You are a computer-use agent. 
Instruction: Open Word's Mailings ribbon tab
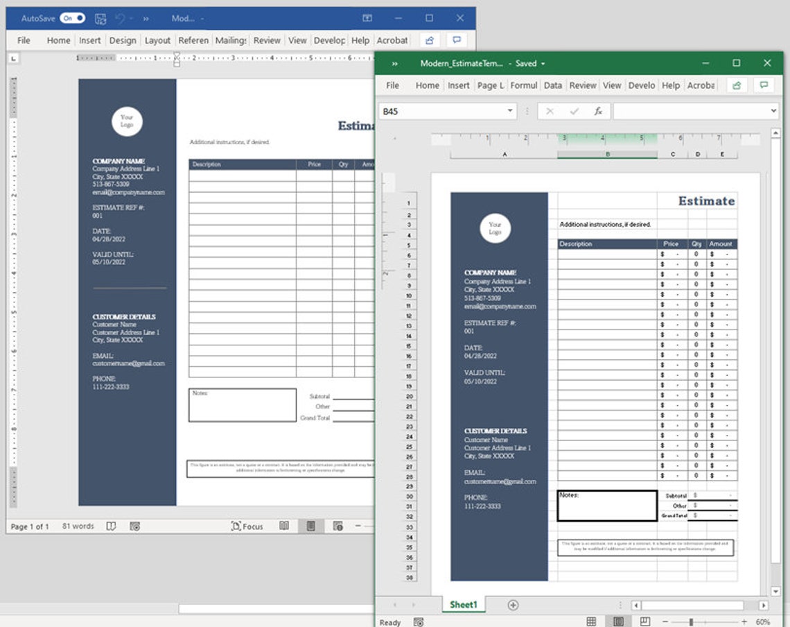[231, 40]
